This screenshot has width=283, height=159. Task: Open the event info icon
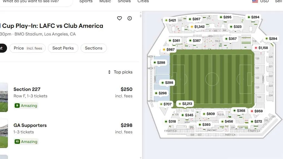click(x=130, y=18)
